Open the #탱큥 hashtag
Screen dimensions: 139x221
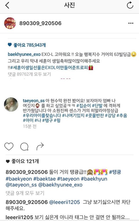pyautogui.click(x=115, y=172)
